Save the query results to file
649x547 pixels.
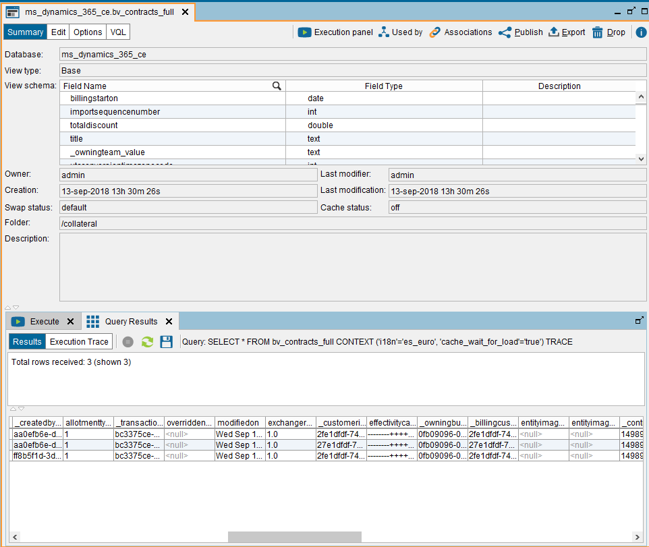click(167, 342)
